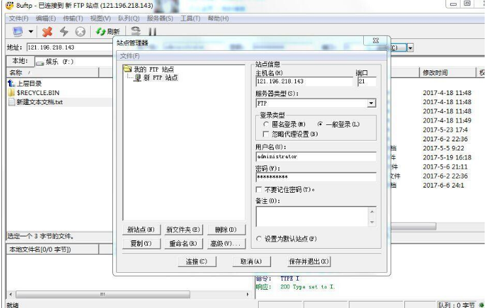Click the lightning bolt quick connect icon
486x308 pixels.
pos(64,31)
